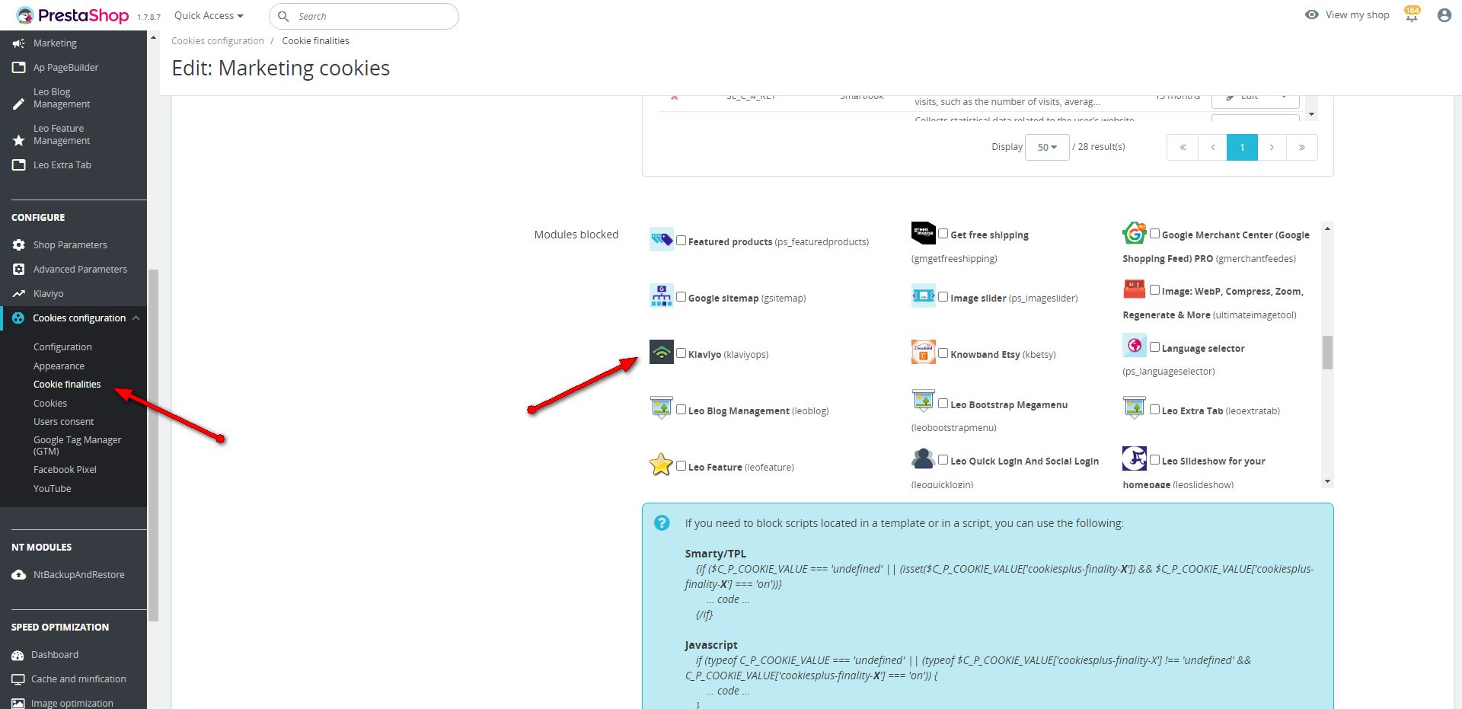The image size is (1462, 709).
Task: Click the Knowband Etsy module icon
Action: 923,352
